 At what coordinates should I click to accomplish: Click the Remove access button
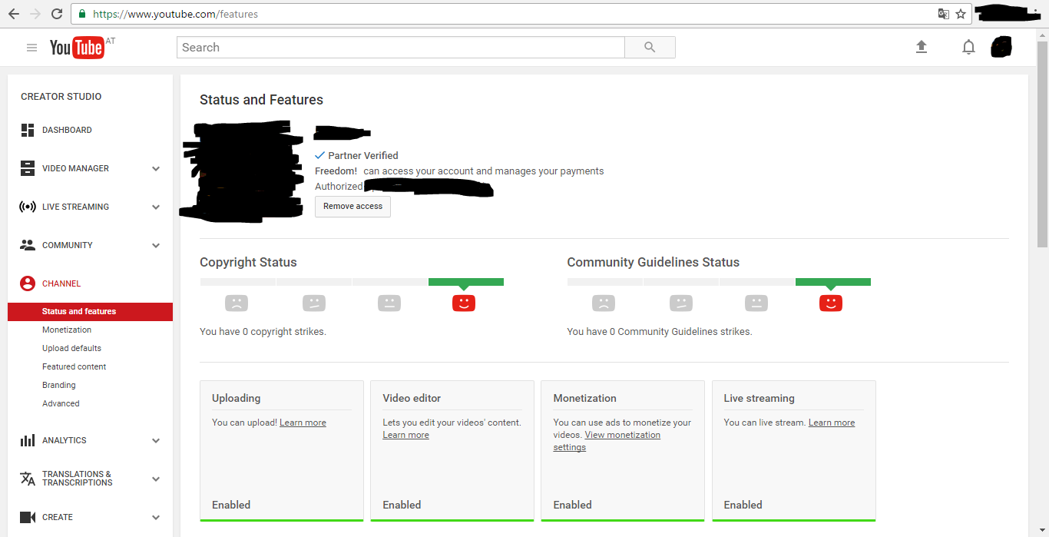click(x=352, y=207)
